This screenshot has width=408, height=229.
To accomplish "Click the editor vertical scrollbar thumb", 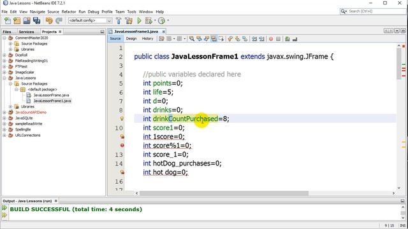I will click(x=399, y=64).
